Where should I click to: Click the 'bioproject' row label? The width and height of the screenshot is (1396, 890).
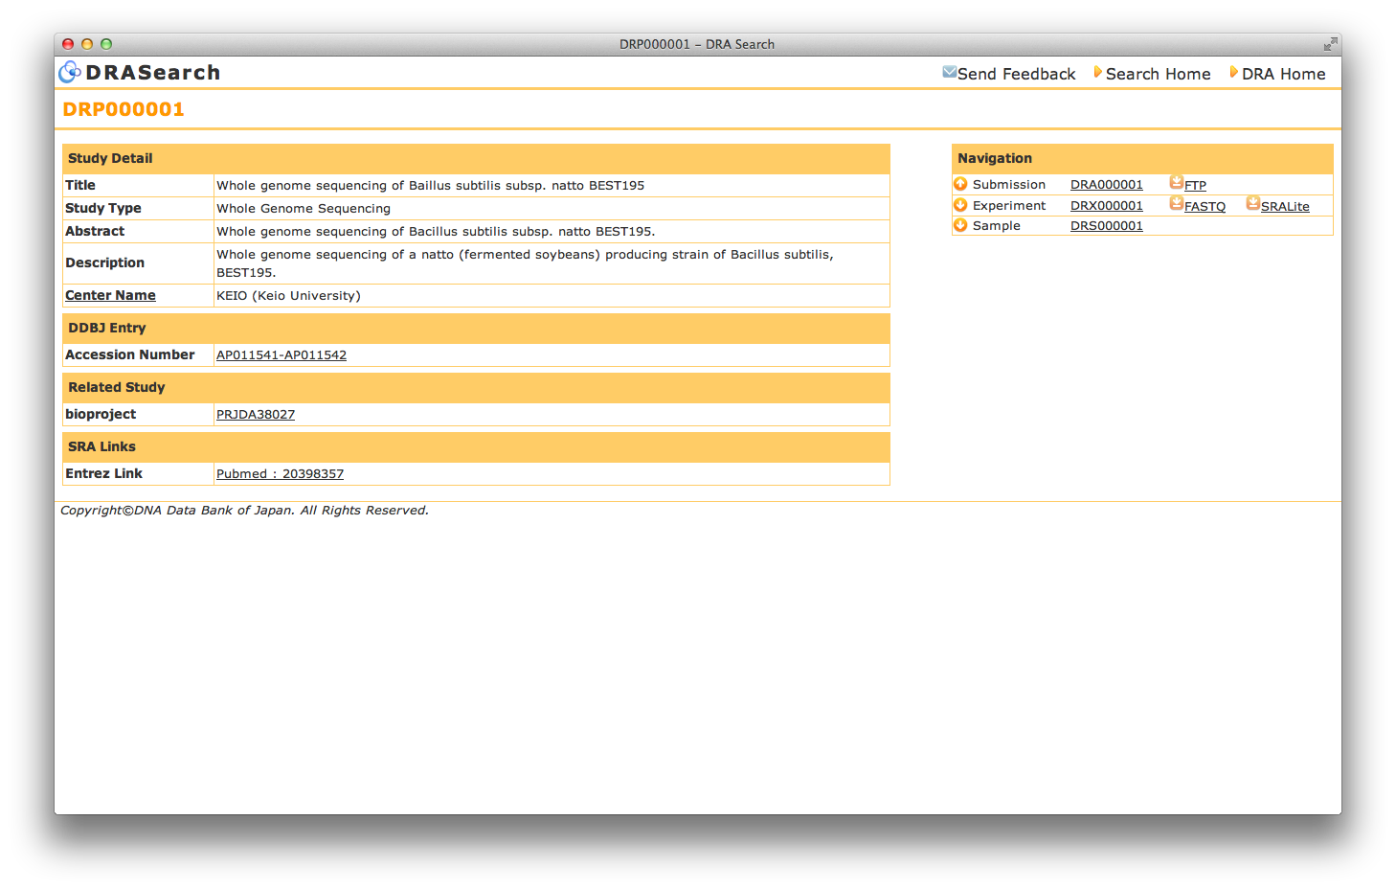tap(101, 414)
